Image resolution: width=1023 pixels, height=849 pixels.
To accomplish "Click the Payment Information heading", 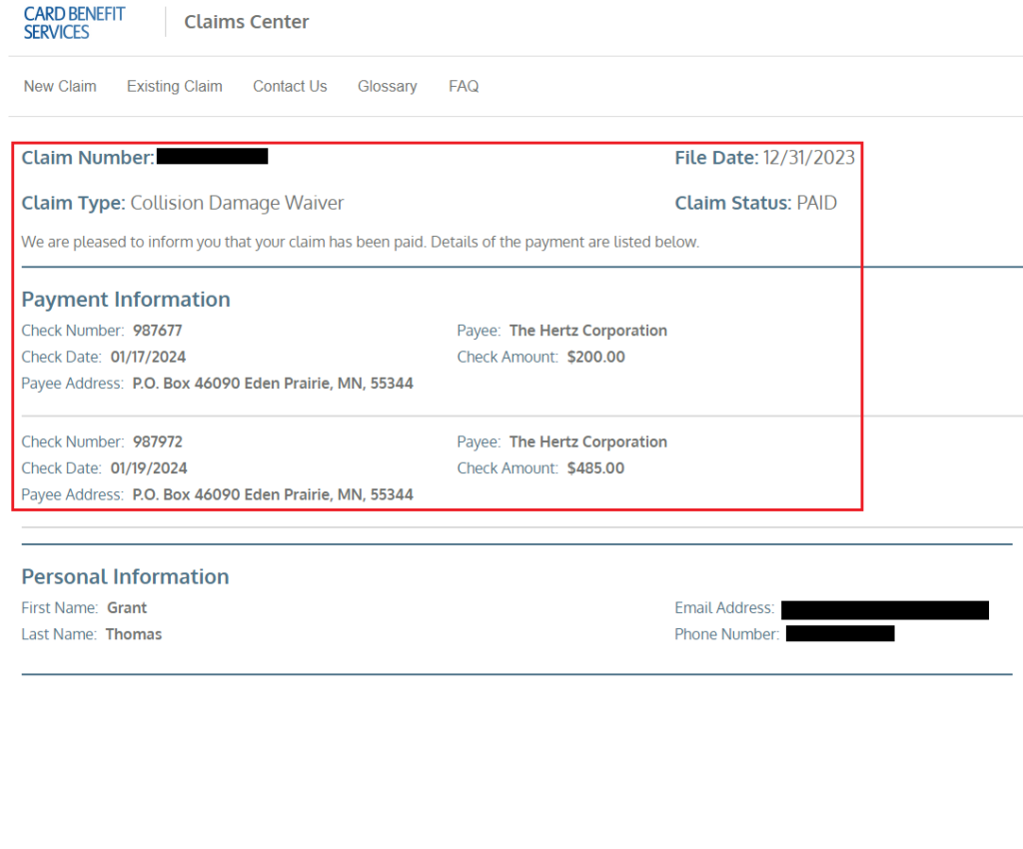I will coord(126,299).
